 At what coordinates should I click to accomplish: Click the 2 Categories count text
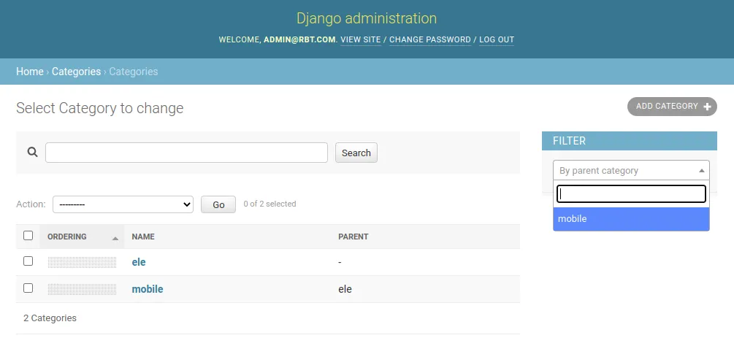pyautogui.click(x=50, y=318)
